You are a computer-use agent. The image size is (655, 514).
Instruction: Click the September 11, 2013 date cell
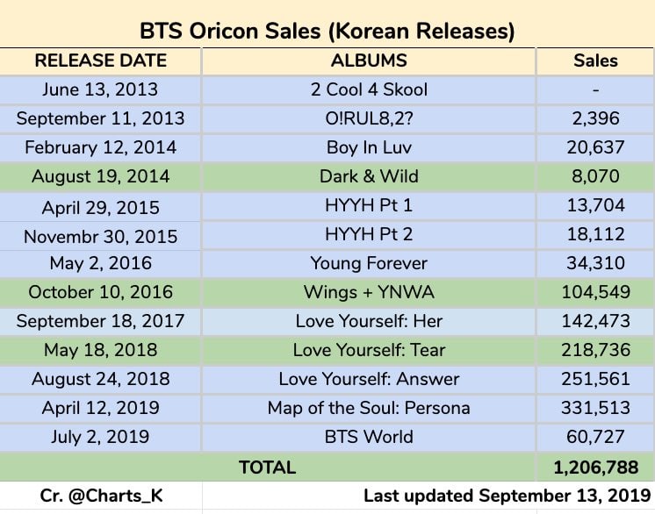[100, 118]
